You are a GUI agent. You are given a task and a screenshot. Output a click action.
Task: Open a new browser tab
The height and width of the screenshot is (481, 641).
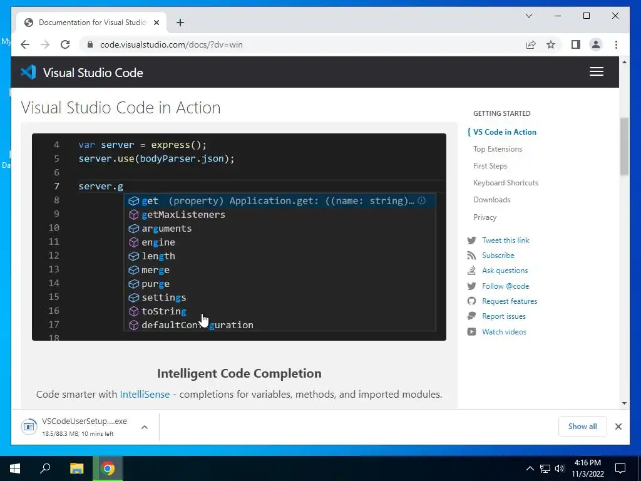tap(180, 23)
